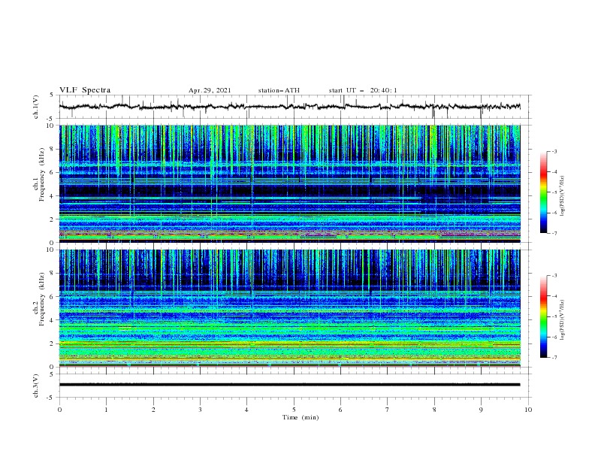Click the 'station=ATH' label
Screen dimensions: 595x460
[x=279, y=90]
